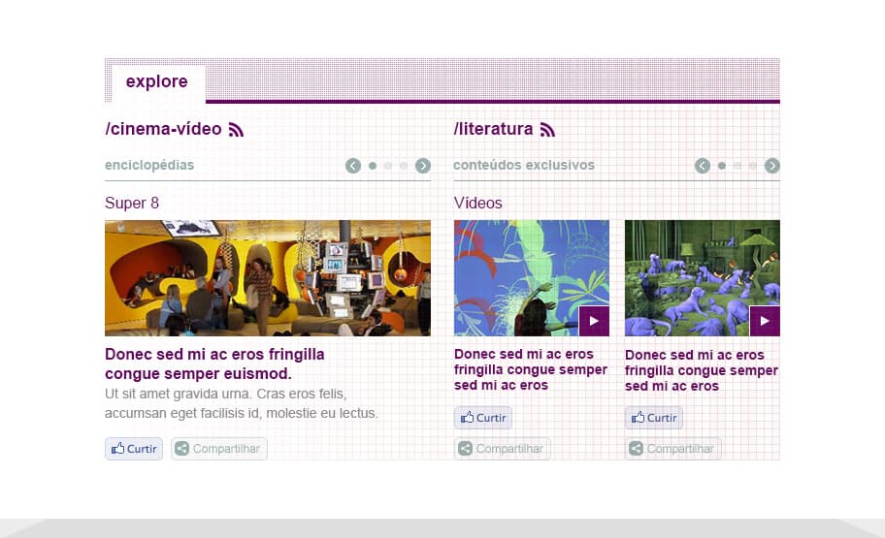
Task: Play the purple dogs video thumbnail
Action: 765,321
